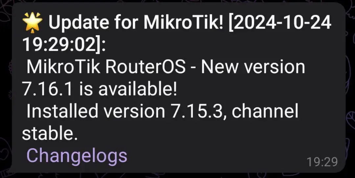Click the "New version" text

pyautogui.click(x=253, y=67)
